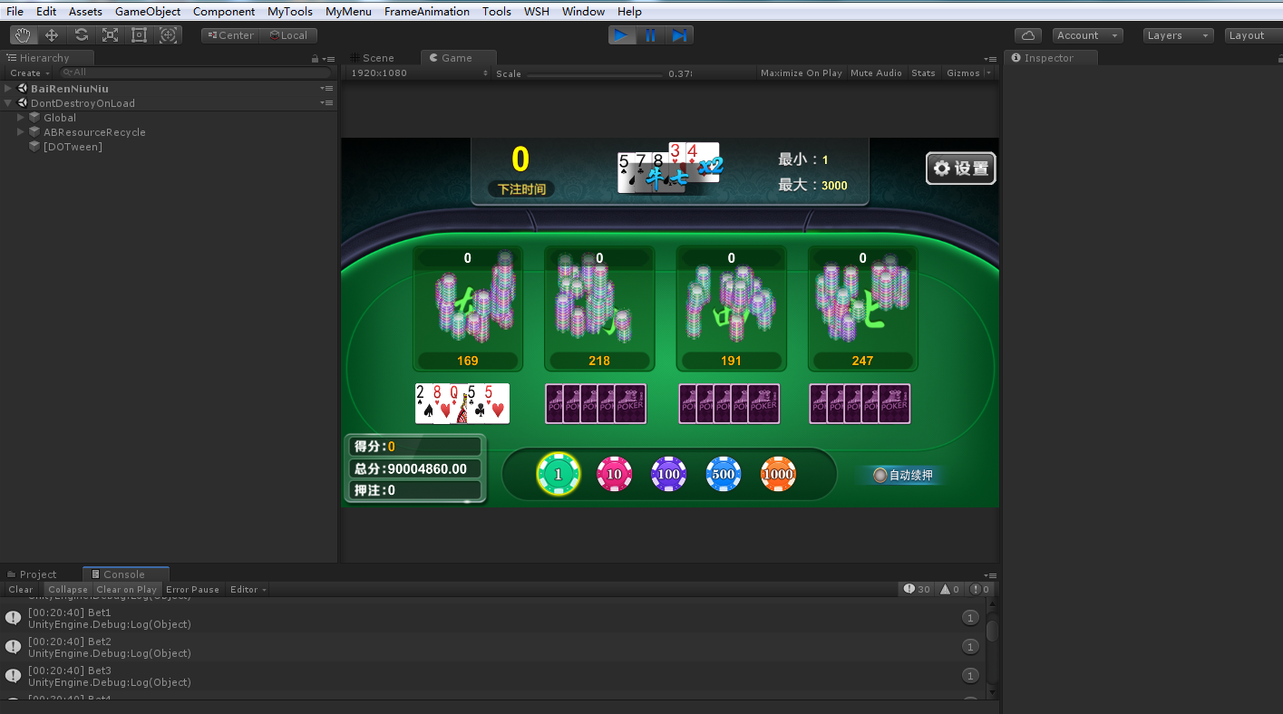Click the Pause button

650,35
